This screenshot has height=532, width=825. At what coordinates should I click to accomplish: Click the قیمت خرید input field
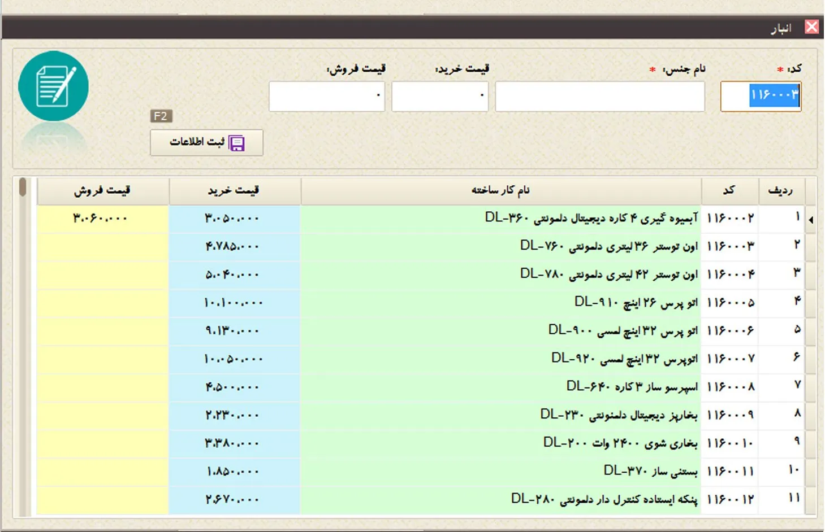[440, 96]
